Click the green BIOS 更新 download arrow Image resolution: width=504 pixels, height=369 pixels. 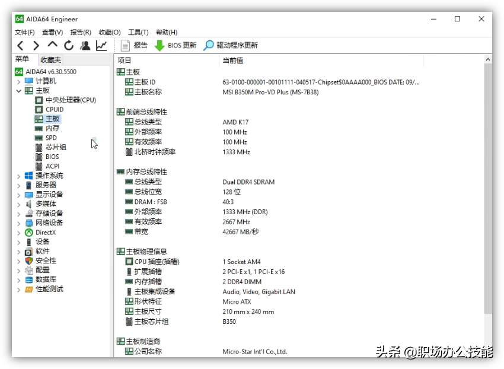pos(160,46)
